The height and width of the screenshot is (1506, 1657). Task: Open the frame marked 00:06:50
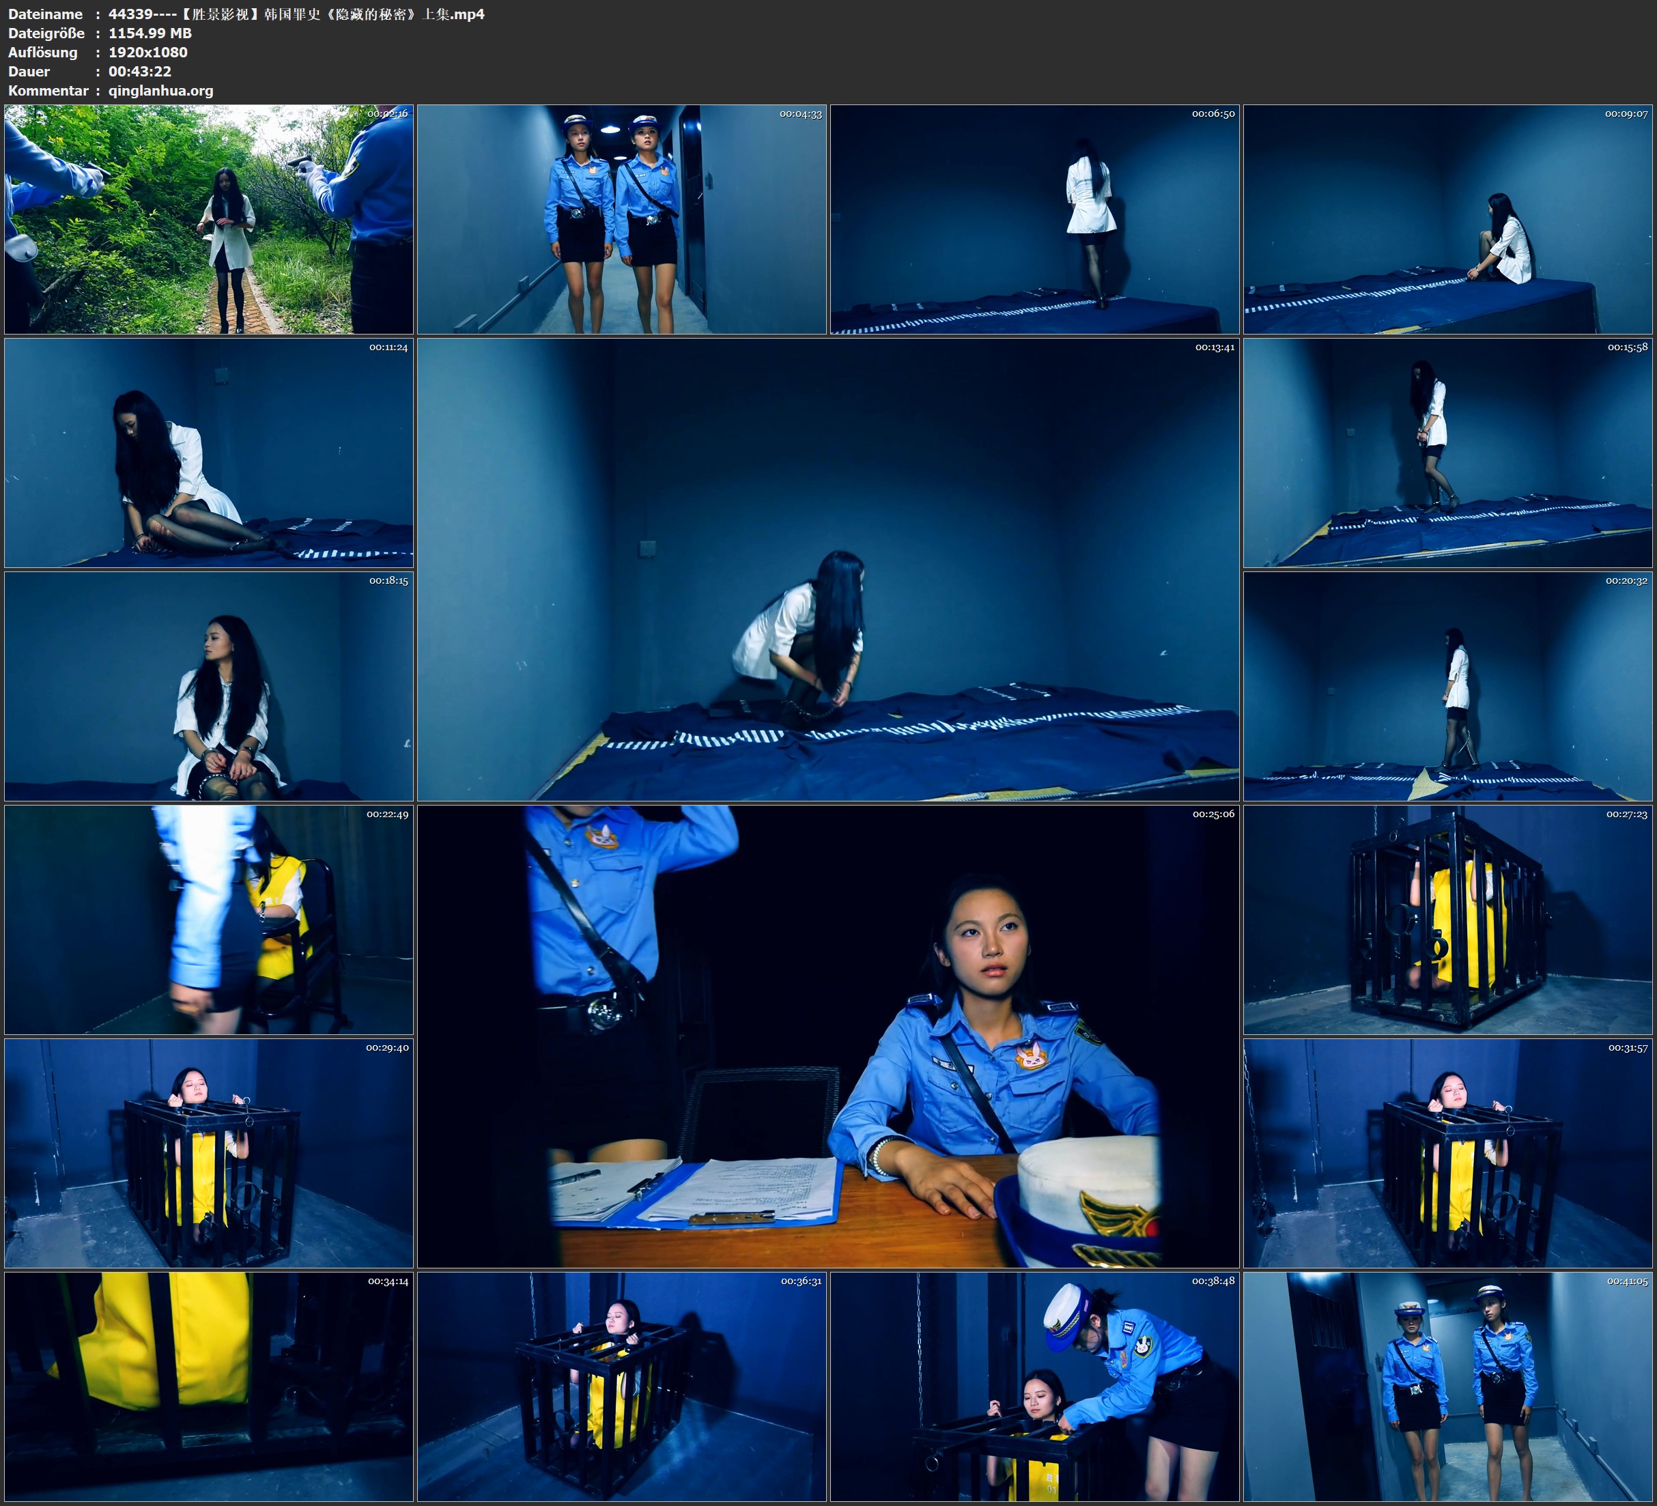1034,218
